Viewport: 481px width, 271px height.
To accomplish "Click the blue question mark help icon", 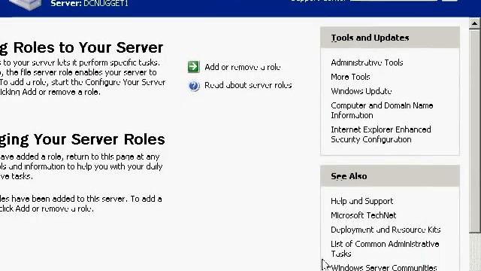I will (x=194, y=86).
